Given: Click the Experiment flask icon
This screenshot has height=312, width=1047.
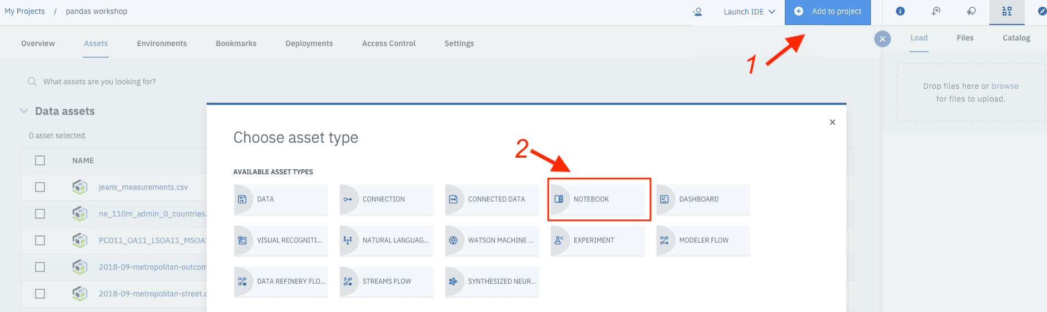Looking at the screenshot, I should point(559,240).
